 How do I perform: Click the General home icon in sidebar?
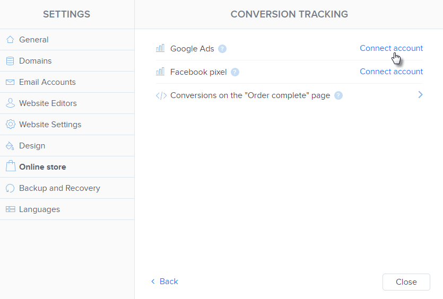coord(10,40)
